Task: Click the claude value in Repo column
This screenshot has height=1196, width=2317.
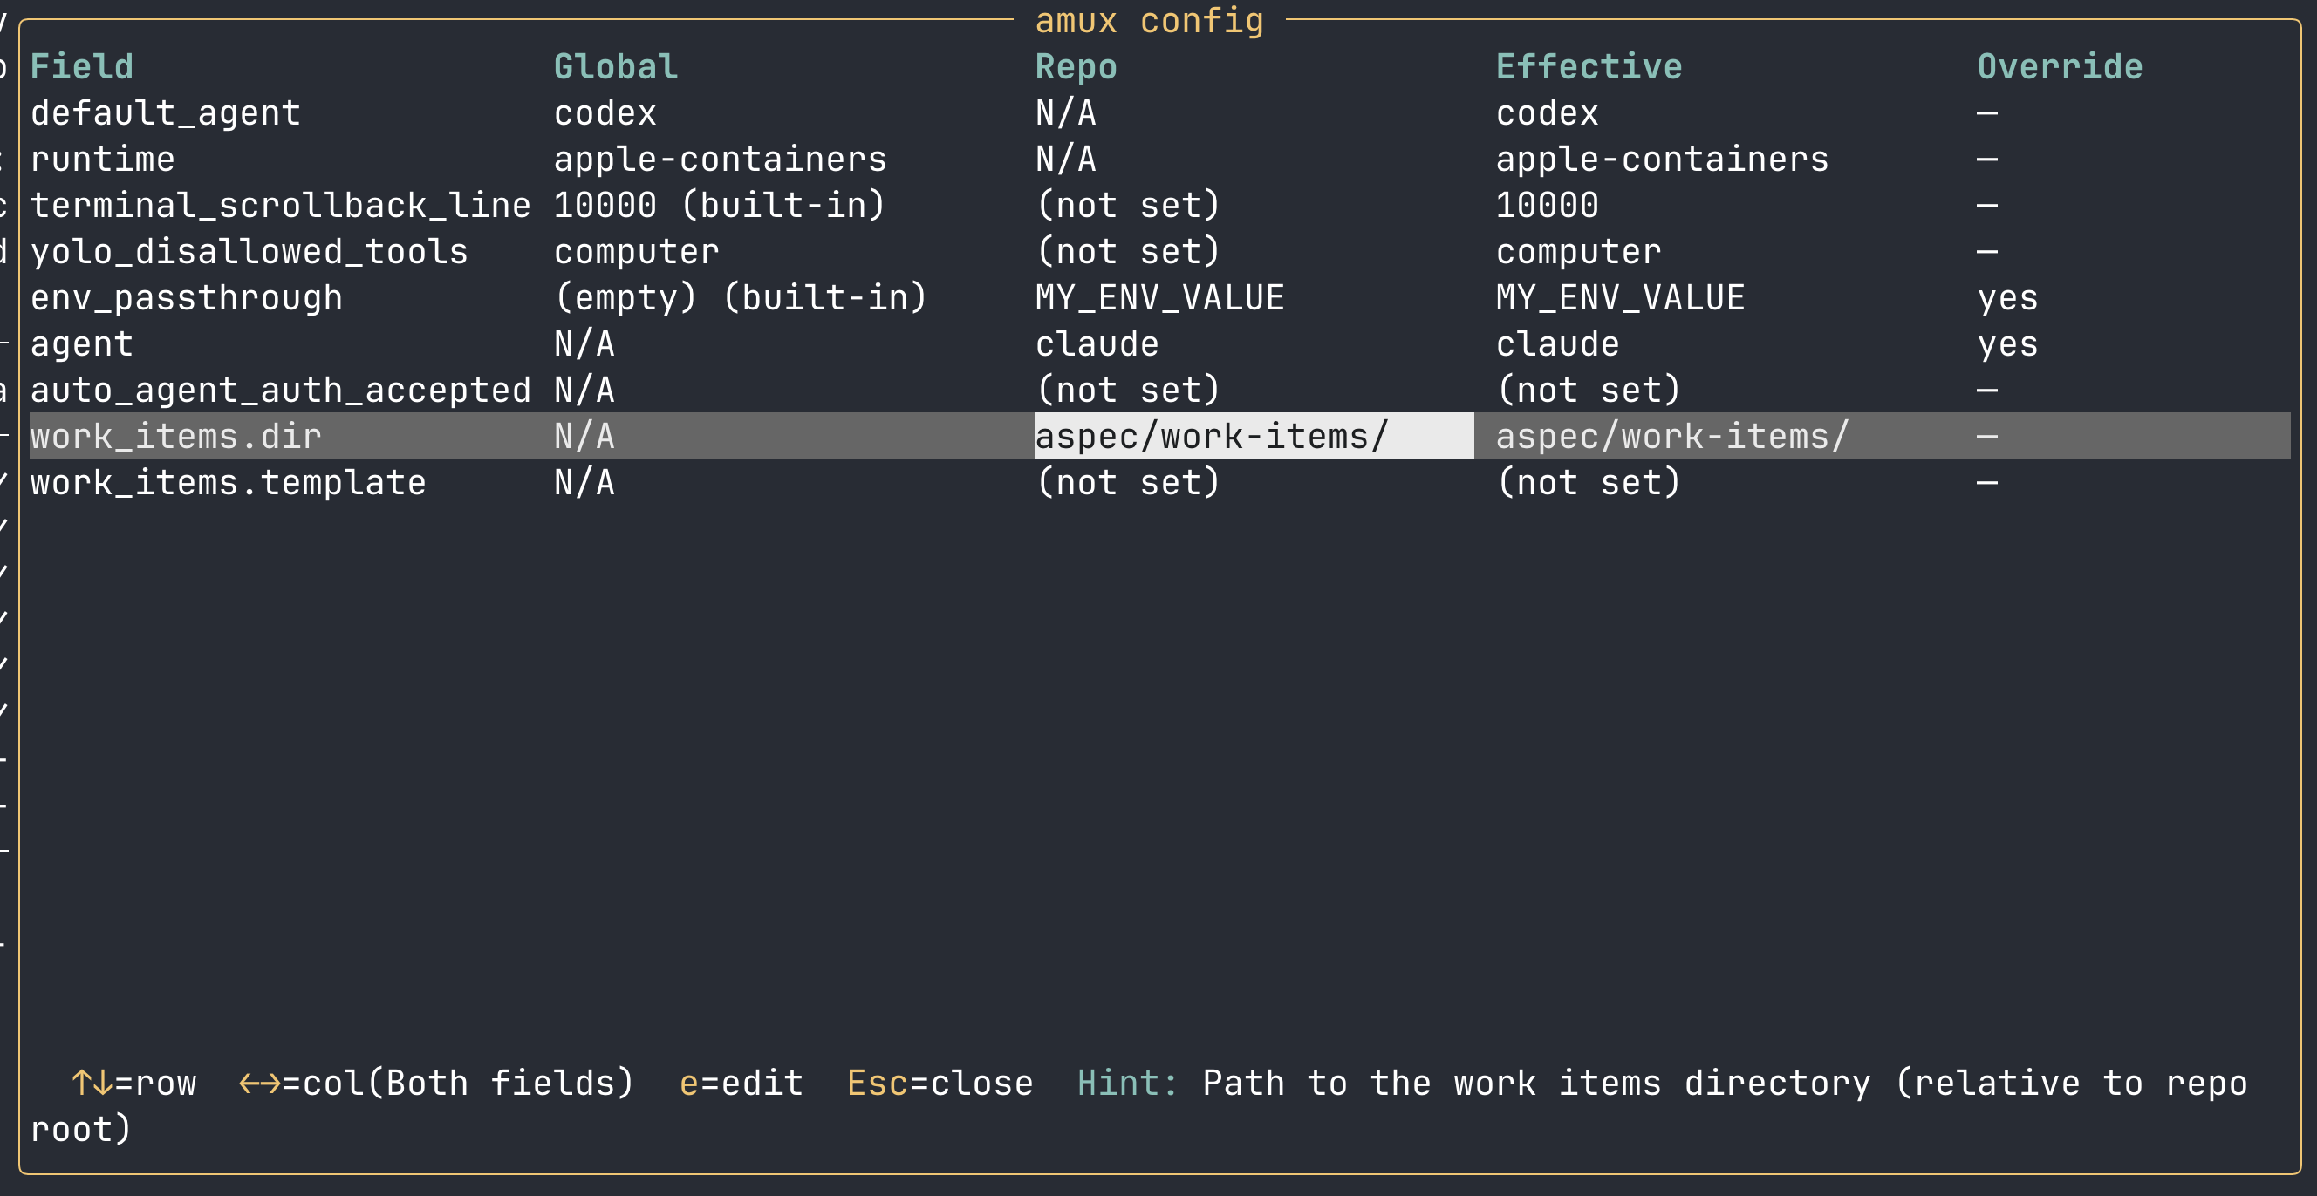Action: click(x=1097, y=344)
